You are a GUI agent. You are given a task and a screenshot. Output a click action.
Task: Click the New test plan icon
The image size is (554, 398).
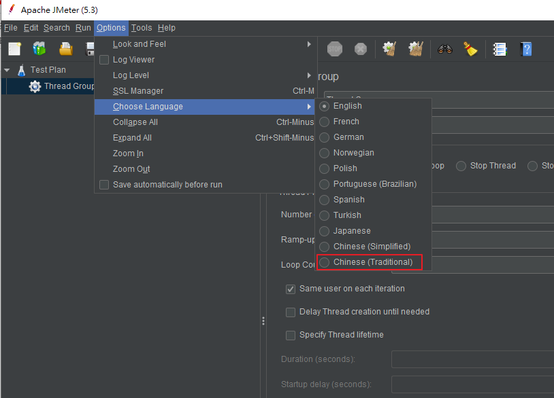(x=15, y=49)
